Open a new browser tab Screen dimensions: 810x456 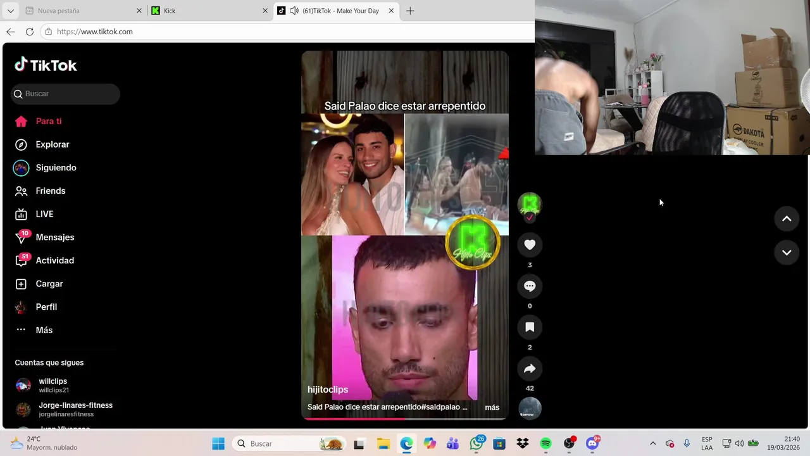(x=410, y=11)
